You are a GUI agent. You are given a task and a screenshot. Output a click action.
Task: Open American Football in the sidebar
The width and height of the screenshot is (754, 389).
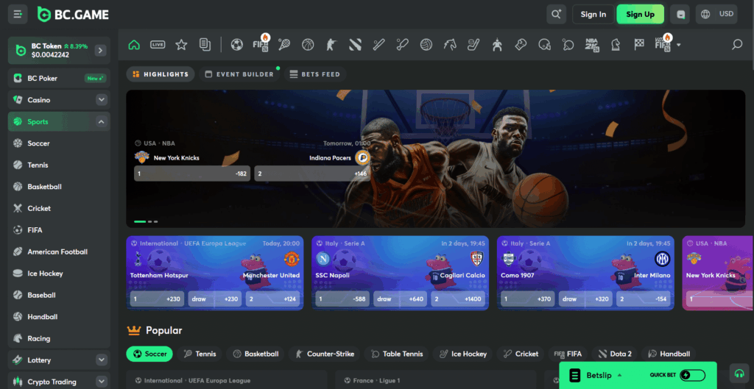click(x=59, y=251)
